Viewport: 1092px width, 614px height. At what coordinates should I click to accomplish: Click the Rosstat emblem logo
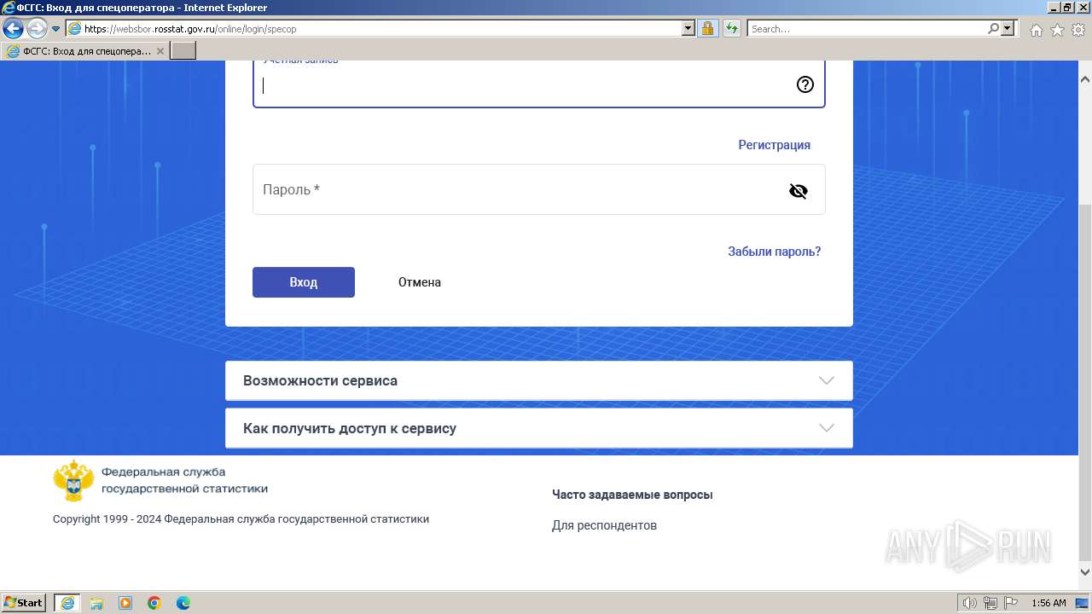pos(74,481)
